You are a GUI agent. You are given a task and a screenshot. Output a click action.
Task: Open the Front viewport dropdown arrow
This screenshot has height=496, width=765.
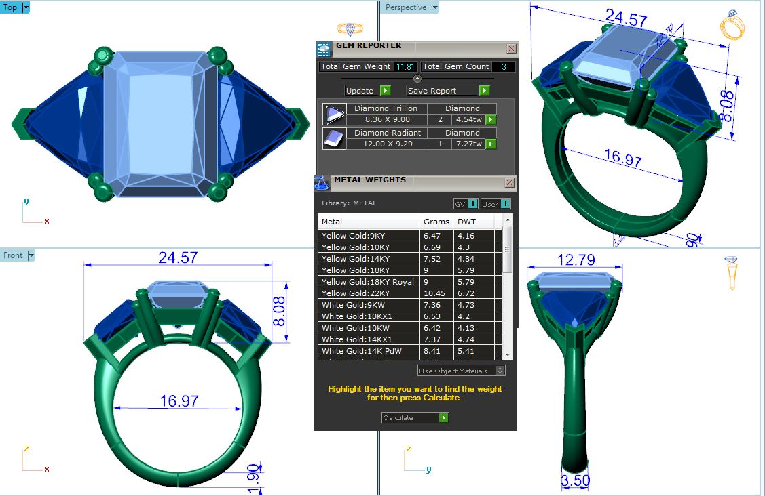[31, 255]
